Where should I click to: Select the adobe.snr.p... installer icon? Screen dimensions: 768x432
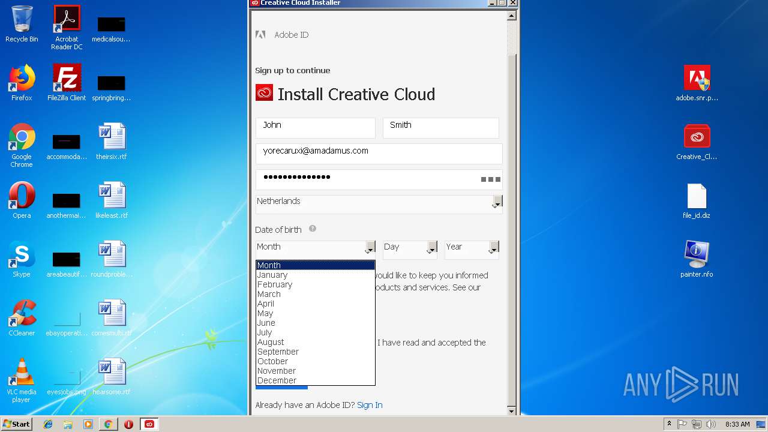click(697, 83)
